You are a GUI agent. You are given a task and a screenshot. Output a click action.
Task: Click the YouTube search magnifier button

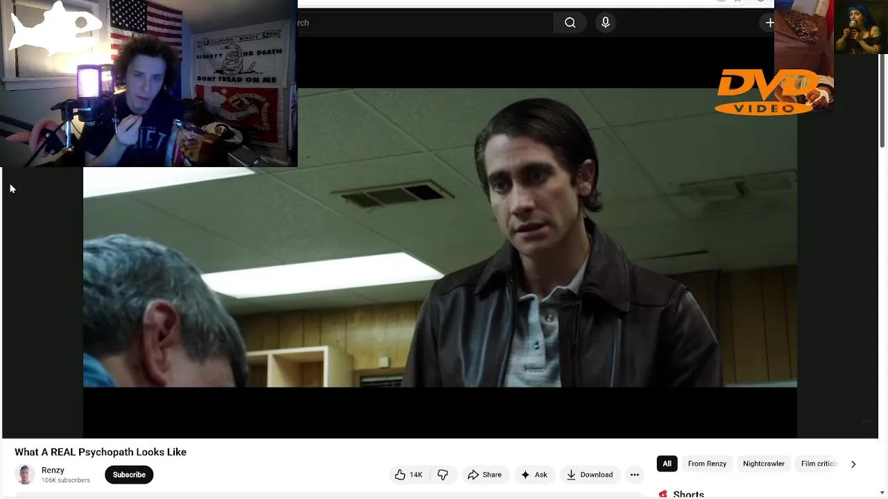pyautogui.click(x=570, y=23)
